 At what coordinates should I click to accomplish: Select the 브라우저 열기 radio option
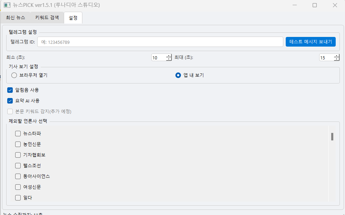click(x=14, y=75)
